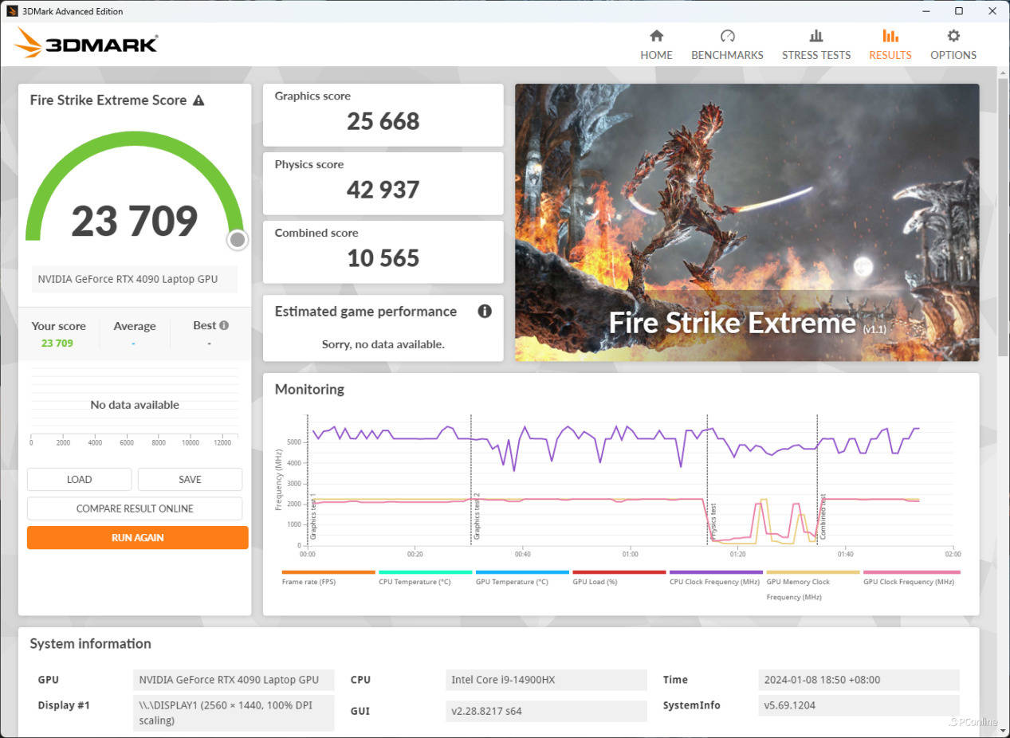Viewport: 1010px width, 738px height.
Task: Open Options using the gear icon
Action: coord(953,36)
